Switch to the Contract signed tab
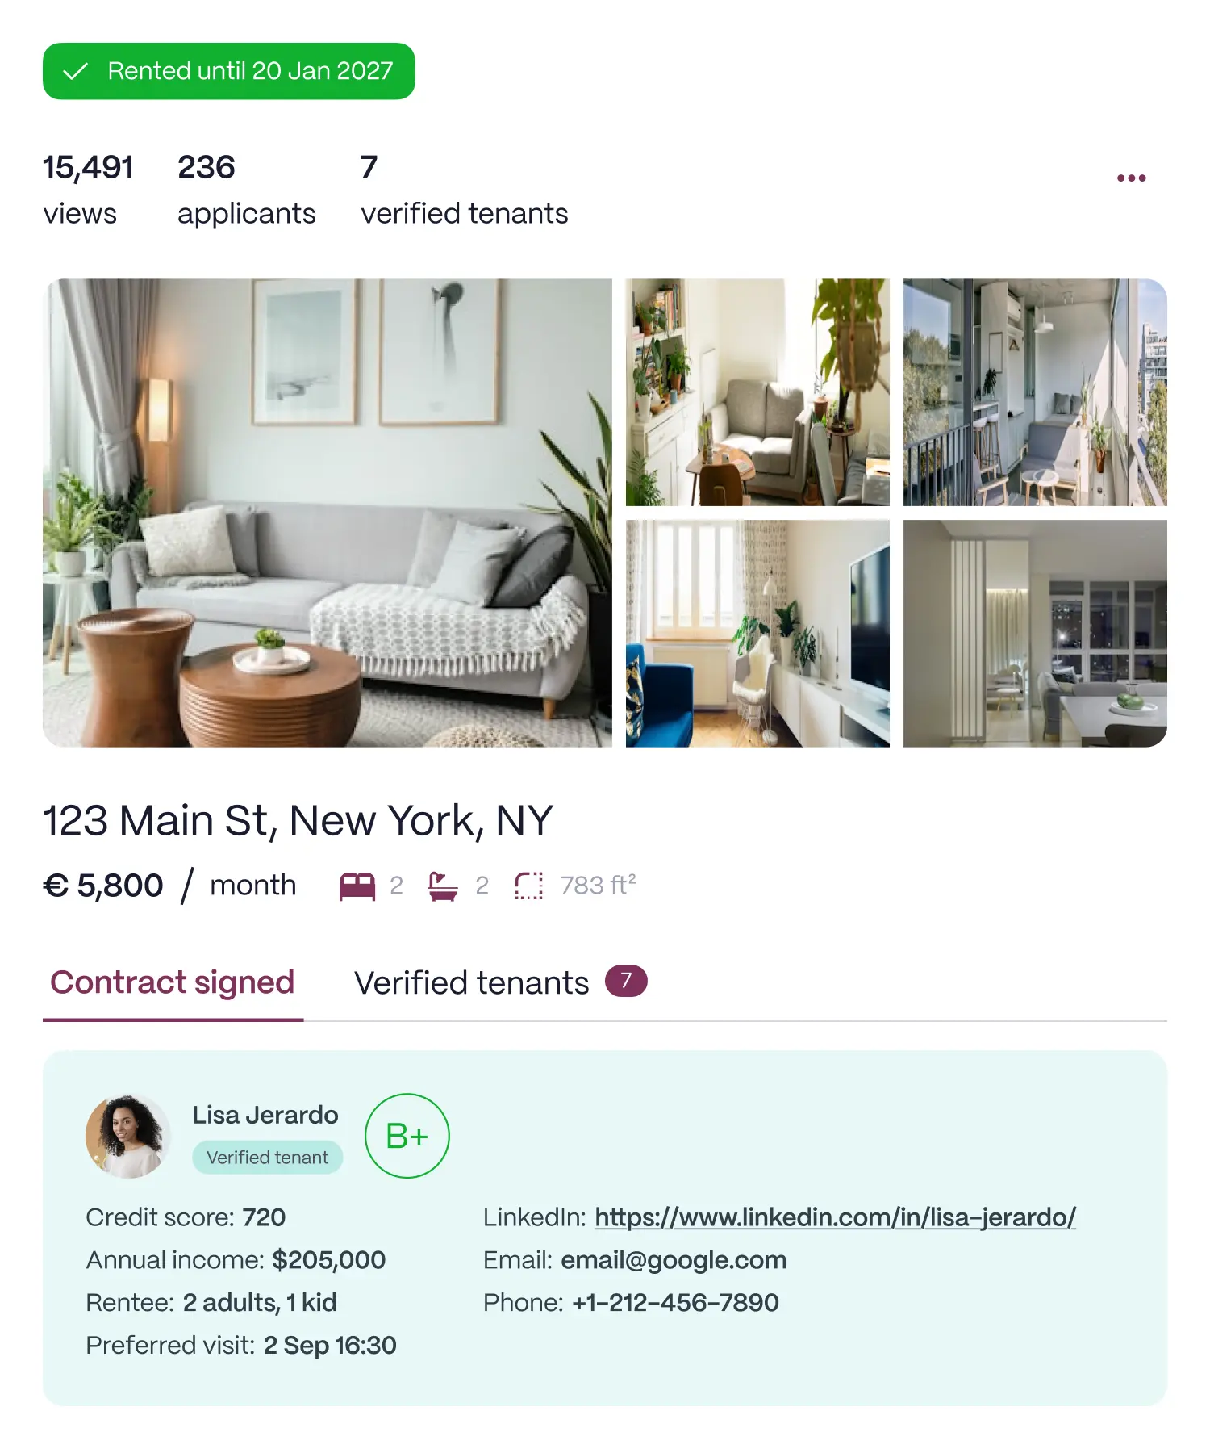This screenshot has height=1449, width=1210. (173, 982)
